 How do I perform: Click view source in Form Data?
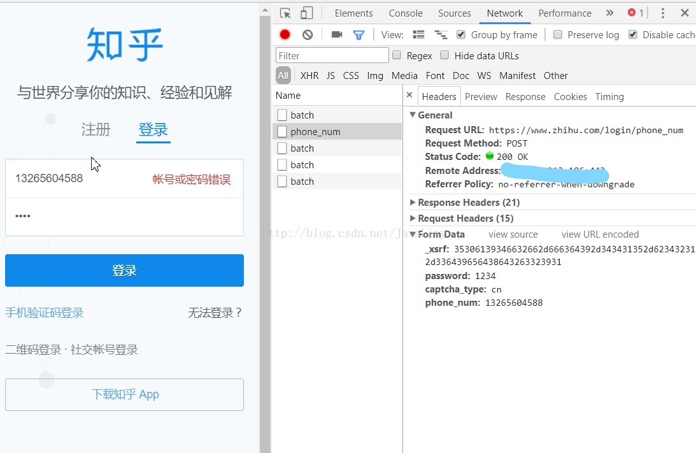tap(513, 234)
